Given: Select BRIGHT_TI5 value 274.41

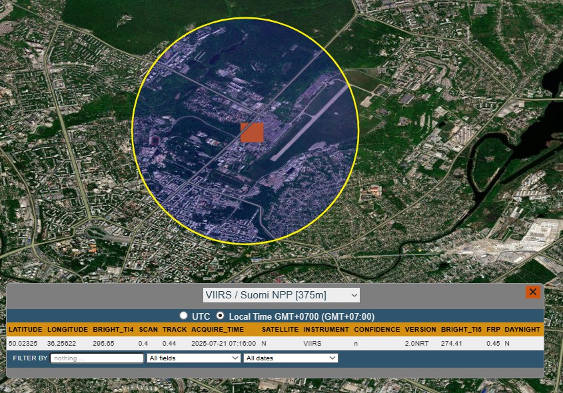Looking at the screenshot, I should click(x=451, y=344).
